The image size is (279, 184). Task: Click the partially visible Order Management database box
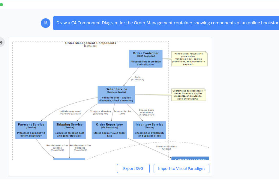(190, 158)
